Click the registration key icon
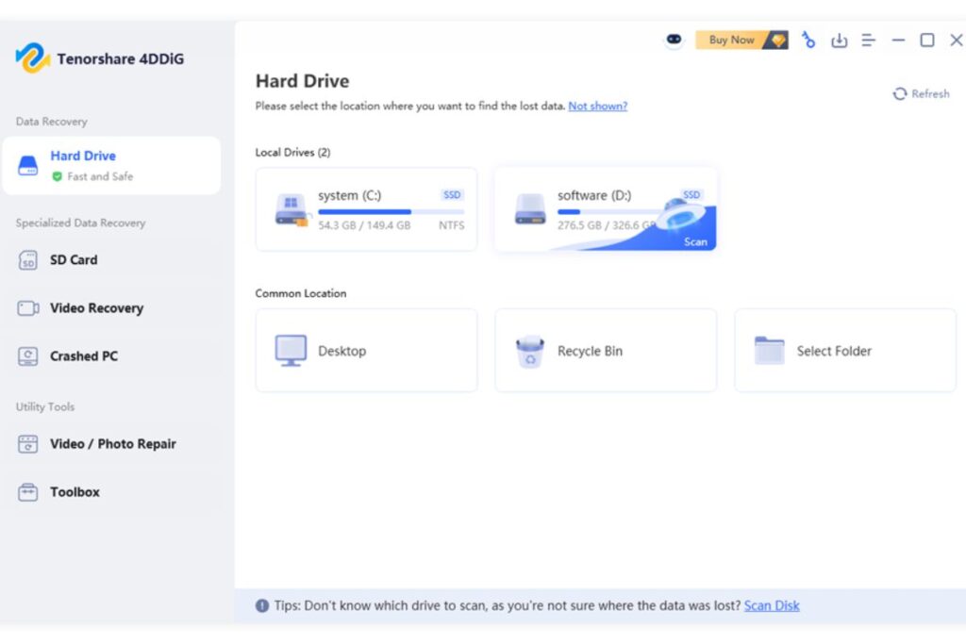The image size is (966, 644). click(808, 40)
